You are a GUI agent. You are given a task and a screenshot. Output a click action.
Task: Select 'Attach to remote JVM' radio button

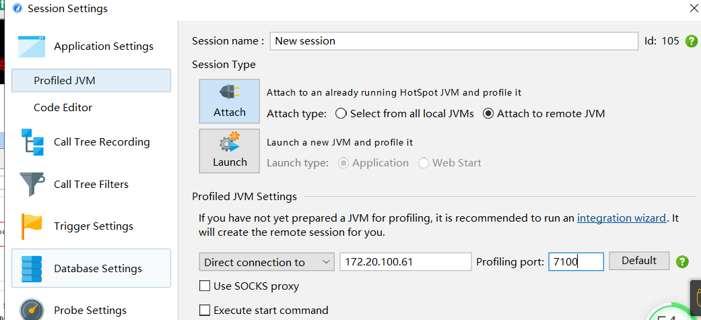tap(488, 114)
